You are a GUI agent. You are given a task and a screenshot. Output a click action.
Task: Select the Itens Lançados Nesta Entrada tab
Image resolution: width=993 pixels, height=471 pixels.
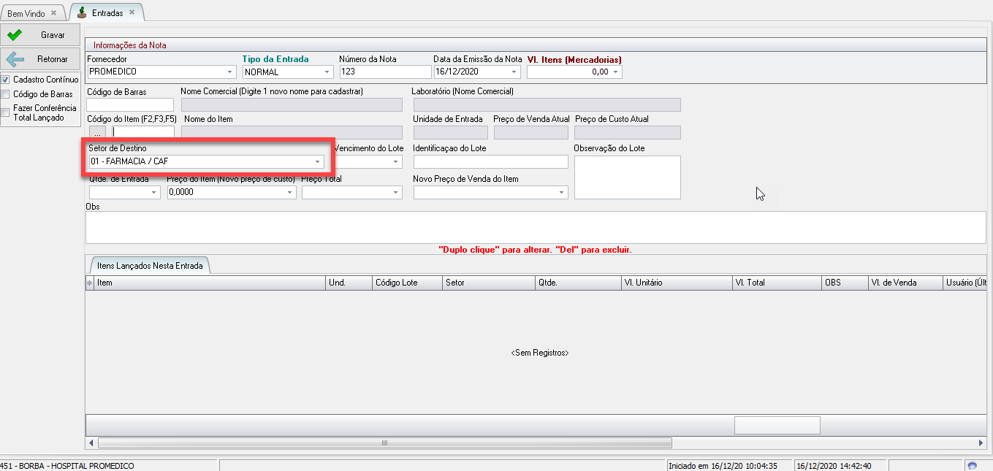point(149,266)
